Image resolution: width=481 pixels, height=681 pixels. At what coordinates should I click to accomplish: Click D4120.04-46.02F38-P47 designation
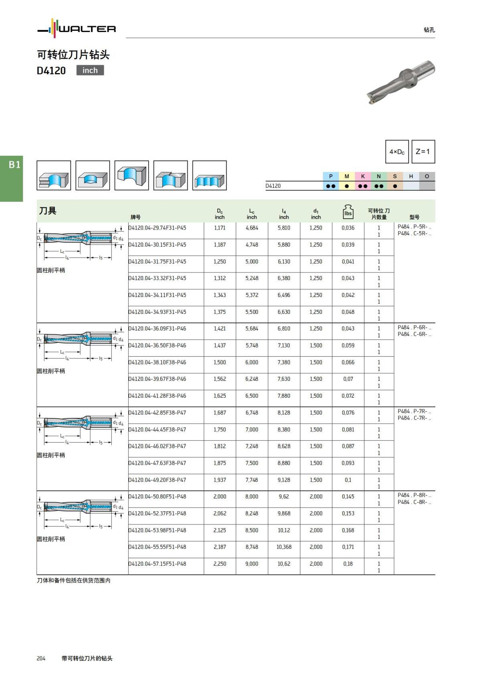tap(157, 446)
